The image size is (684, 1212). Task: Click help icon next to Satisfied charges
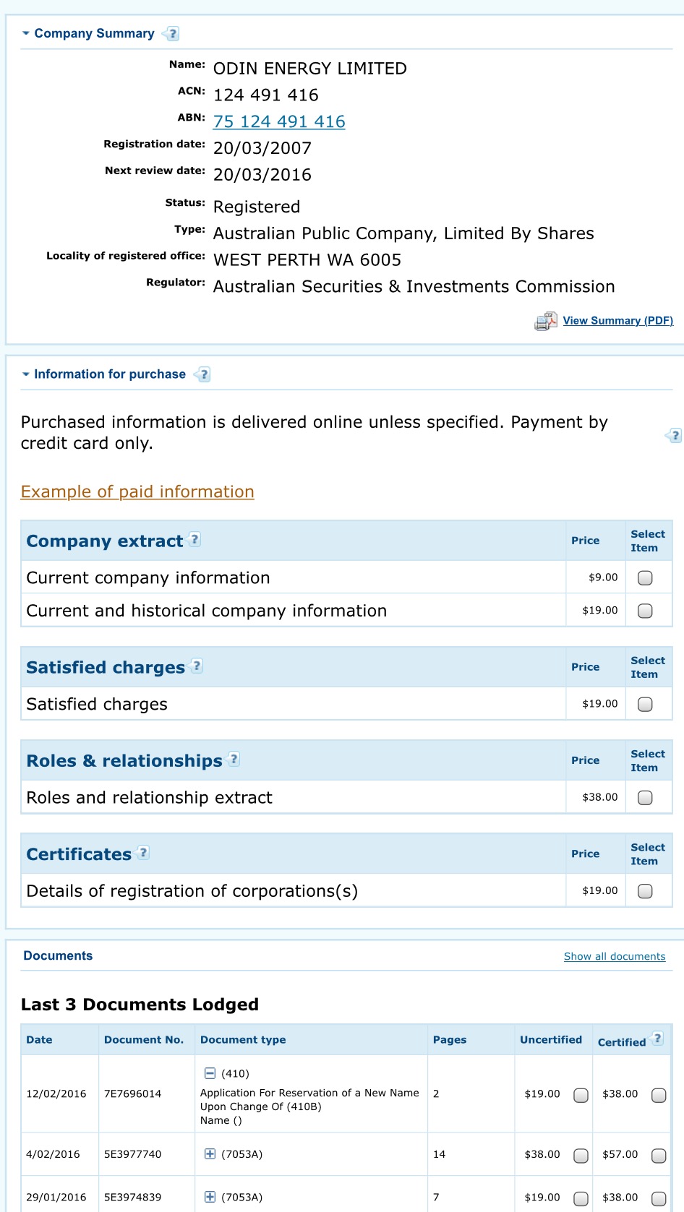pyautogui.click(x=196, y=666)
